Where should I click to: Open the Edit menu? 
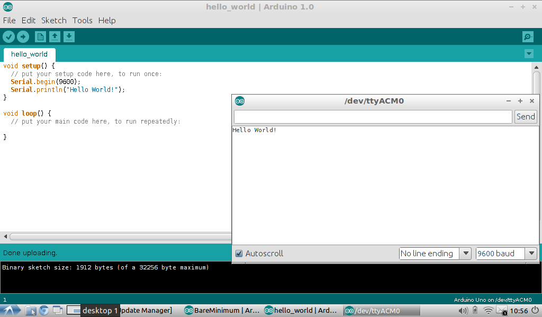29,21
